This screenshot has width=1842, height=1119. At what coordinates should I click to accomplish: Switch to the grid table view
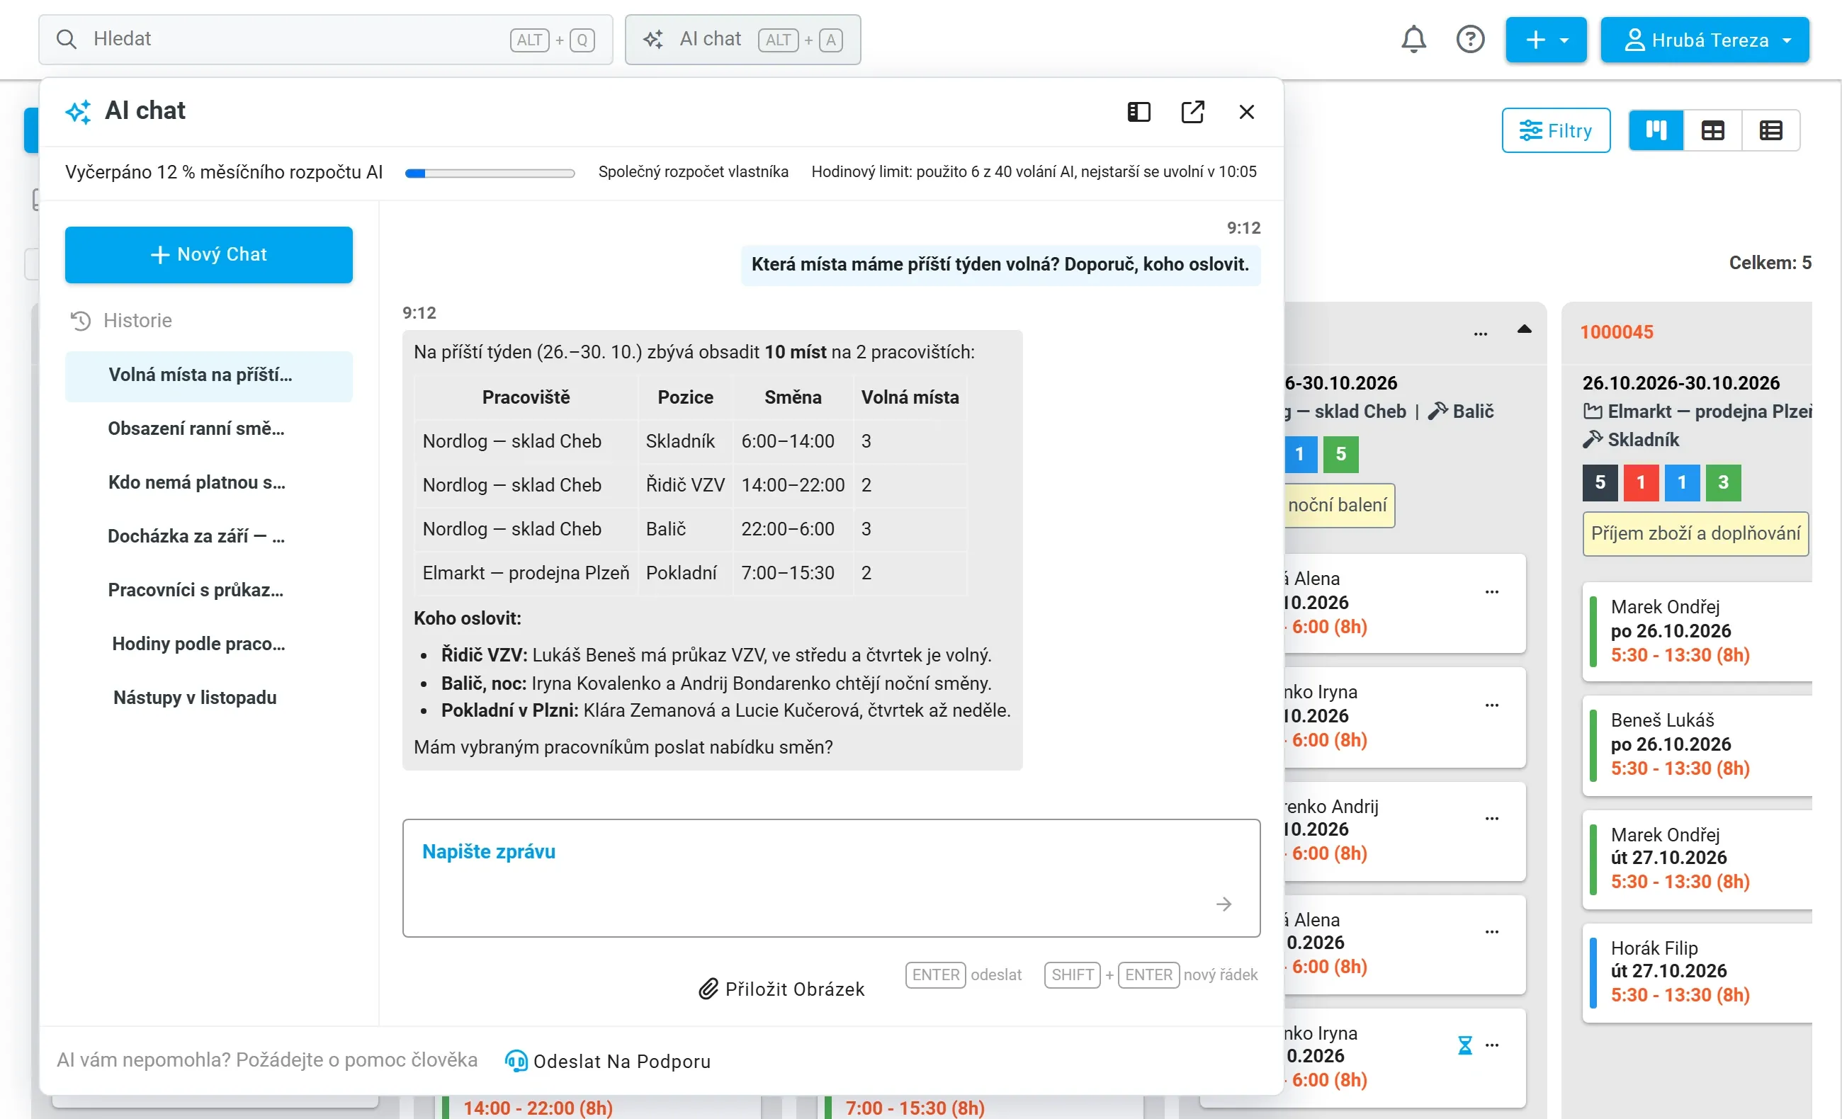1712,131
